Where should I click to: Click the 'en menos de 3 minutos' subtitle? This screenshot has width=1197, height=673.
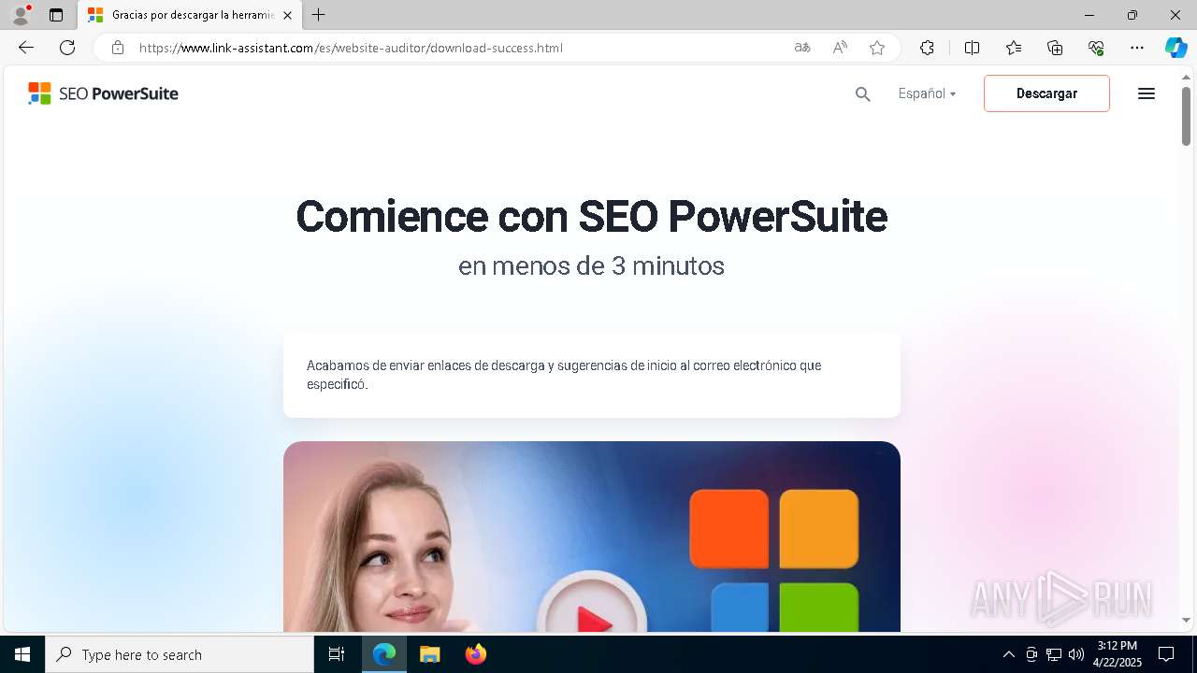591,266
